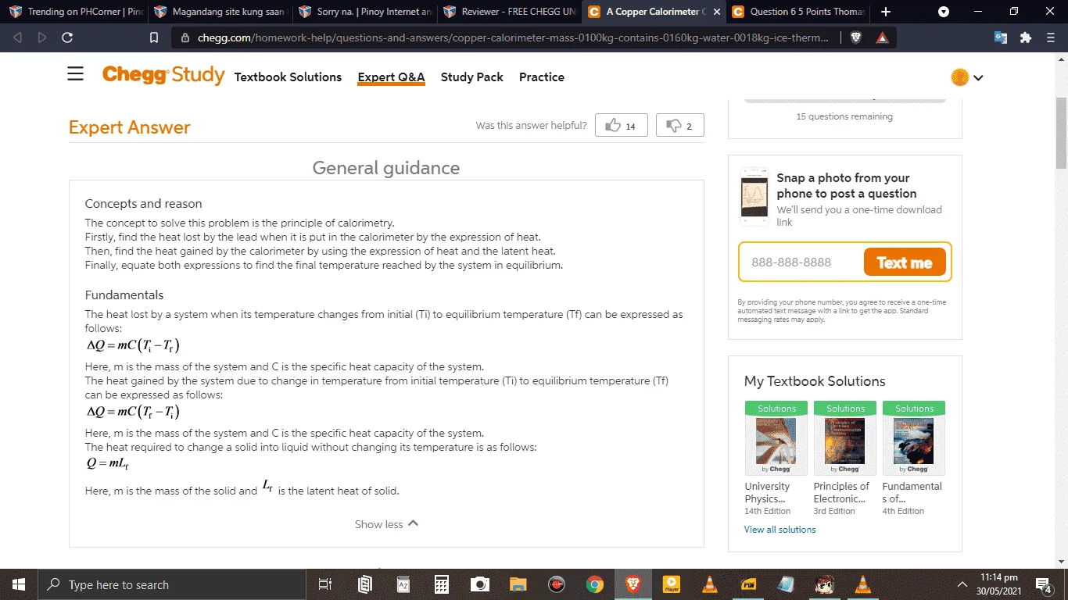The width and height of the screenshot is (1068, 600).
Task: Open Brave Shields lion icon
Action: pos(856,37)
